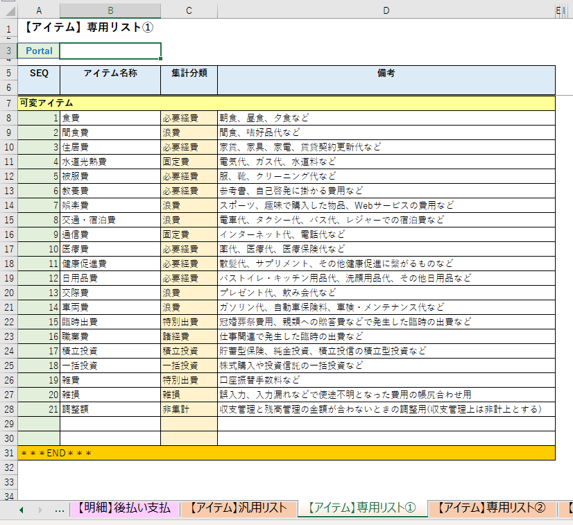
Task: Select the 日用品費 item cell
Action: point(110,278)
